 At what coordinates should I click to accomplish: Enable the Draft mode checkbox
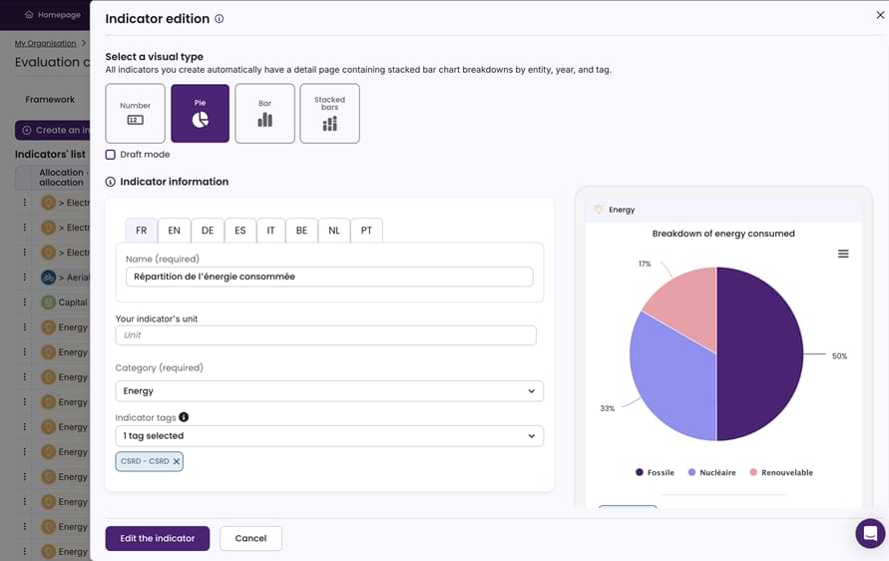pyautogui.click(x=111, y=155)
